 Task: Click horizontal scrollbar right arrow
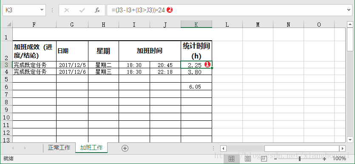pos(342,148)
